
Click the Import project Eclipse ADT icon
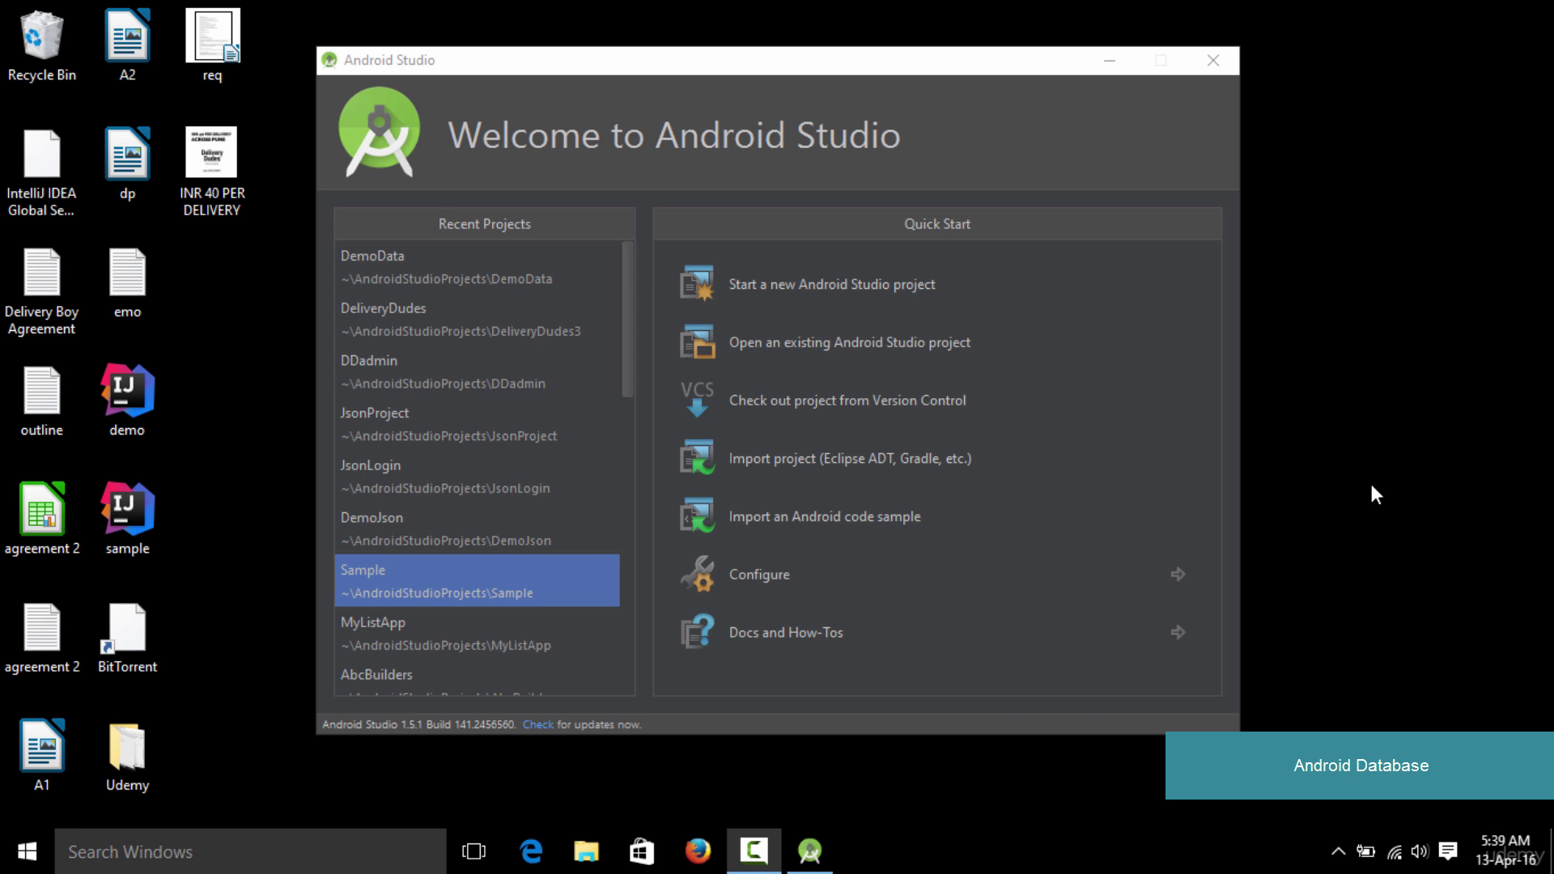click(697, 458)
